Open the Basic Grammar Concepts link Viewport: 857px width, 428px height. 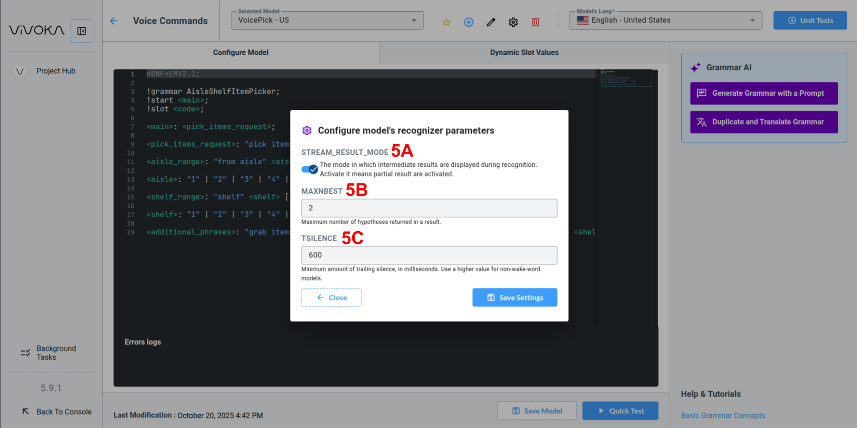[x=723, y=415]
